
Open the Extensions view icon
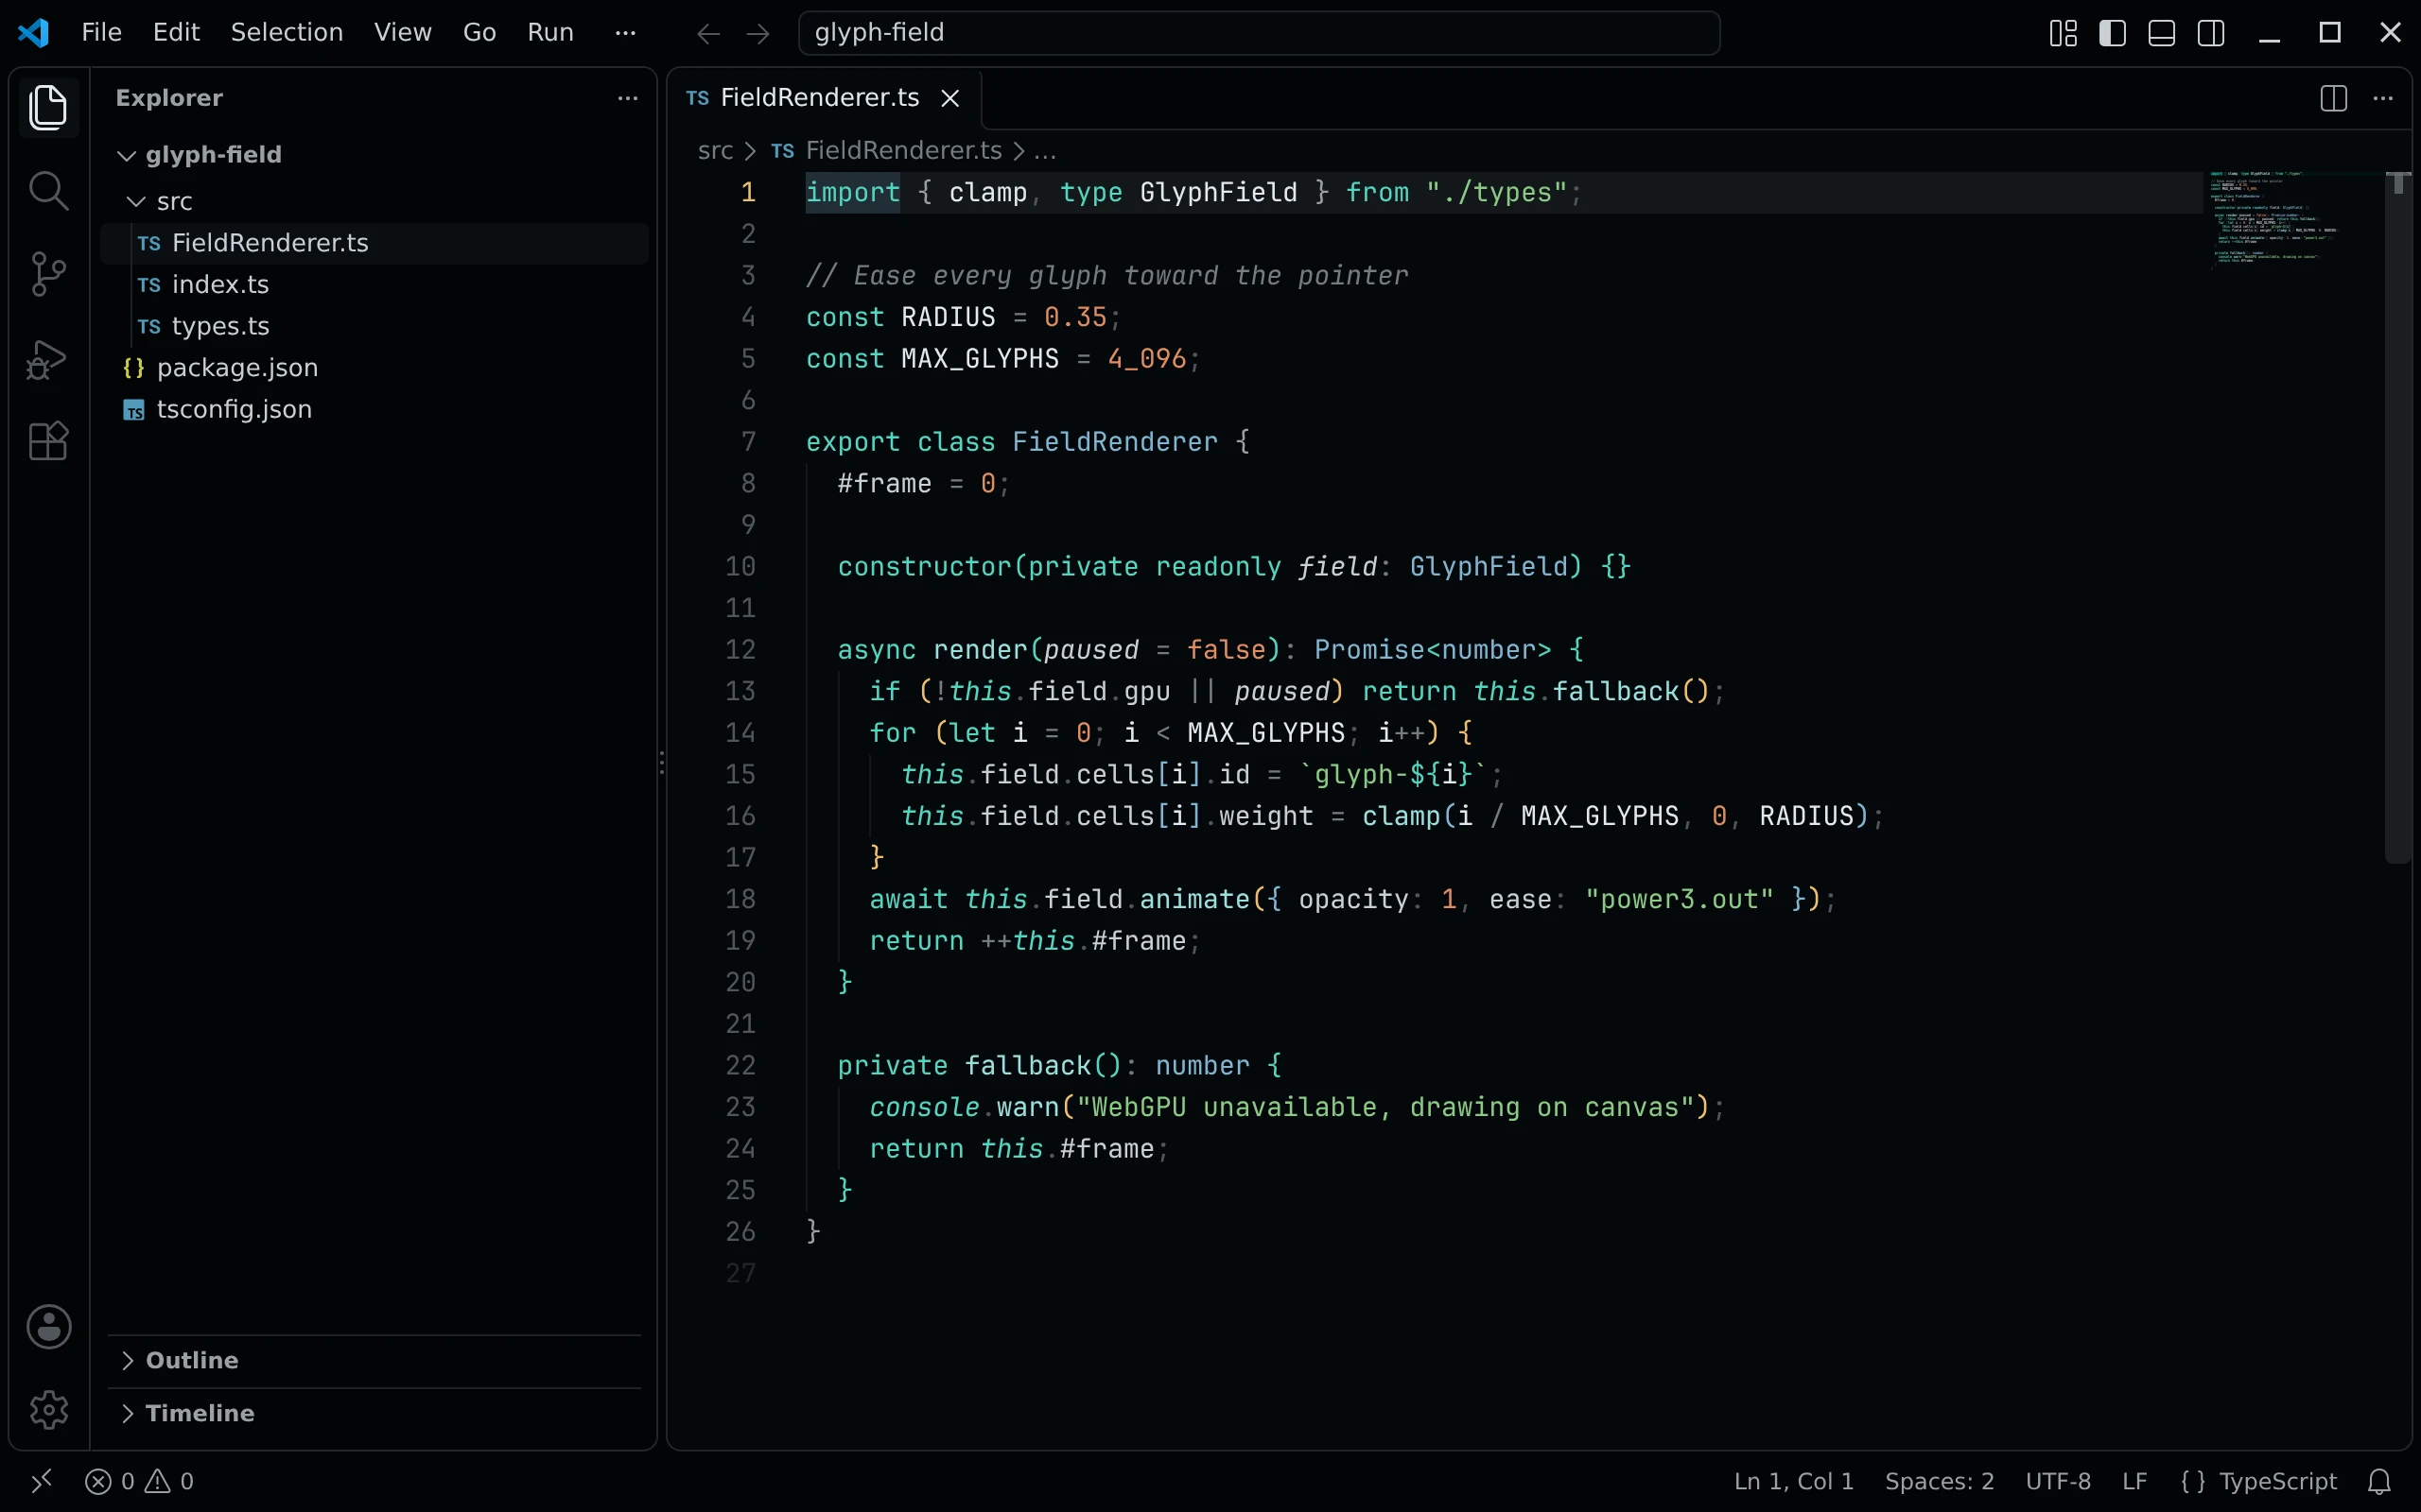(x=48, y=441)
